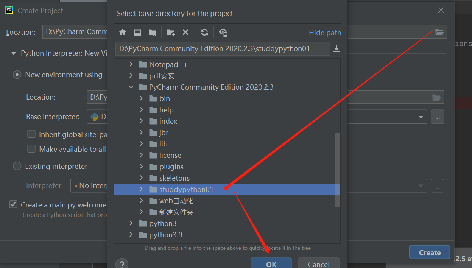Click PyCharm logo in Create Project title
Image resolution: width=472 pixels, height=268 pixels.
tap(9, 11)
